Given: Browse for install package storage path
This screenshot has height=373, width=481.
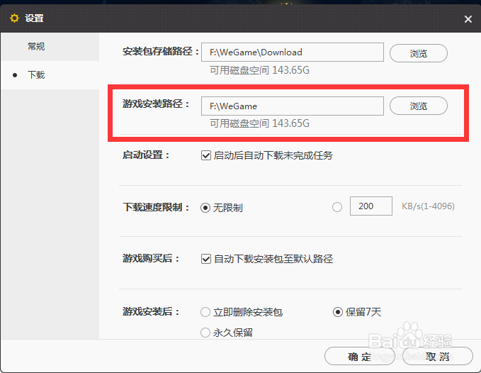Looking at the screenshot, I should [x=419, y=53].
